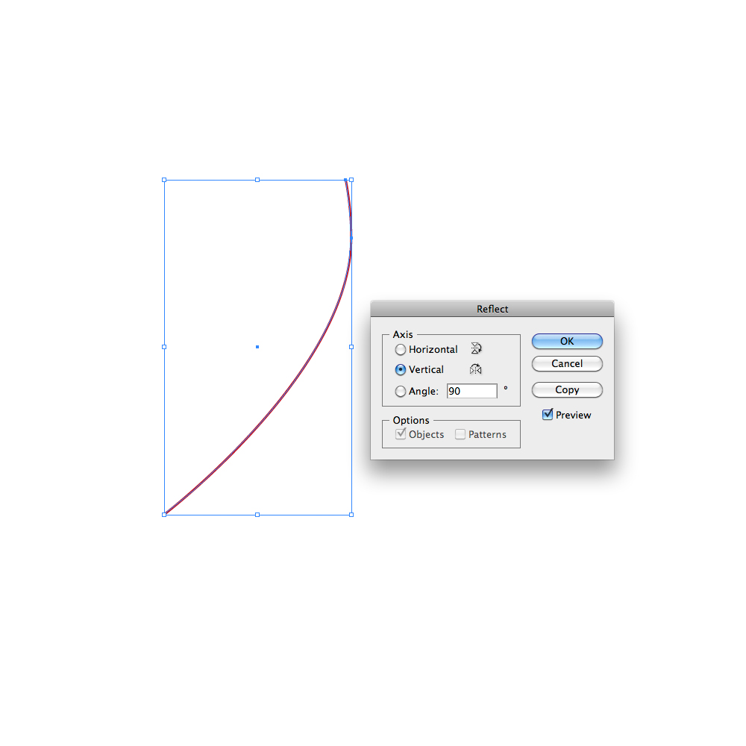Select the Vertical axis radio button

click(x=401, y=370)
